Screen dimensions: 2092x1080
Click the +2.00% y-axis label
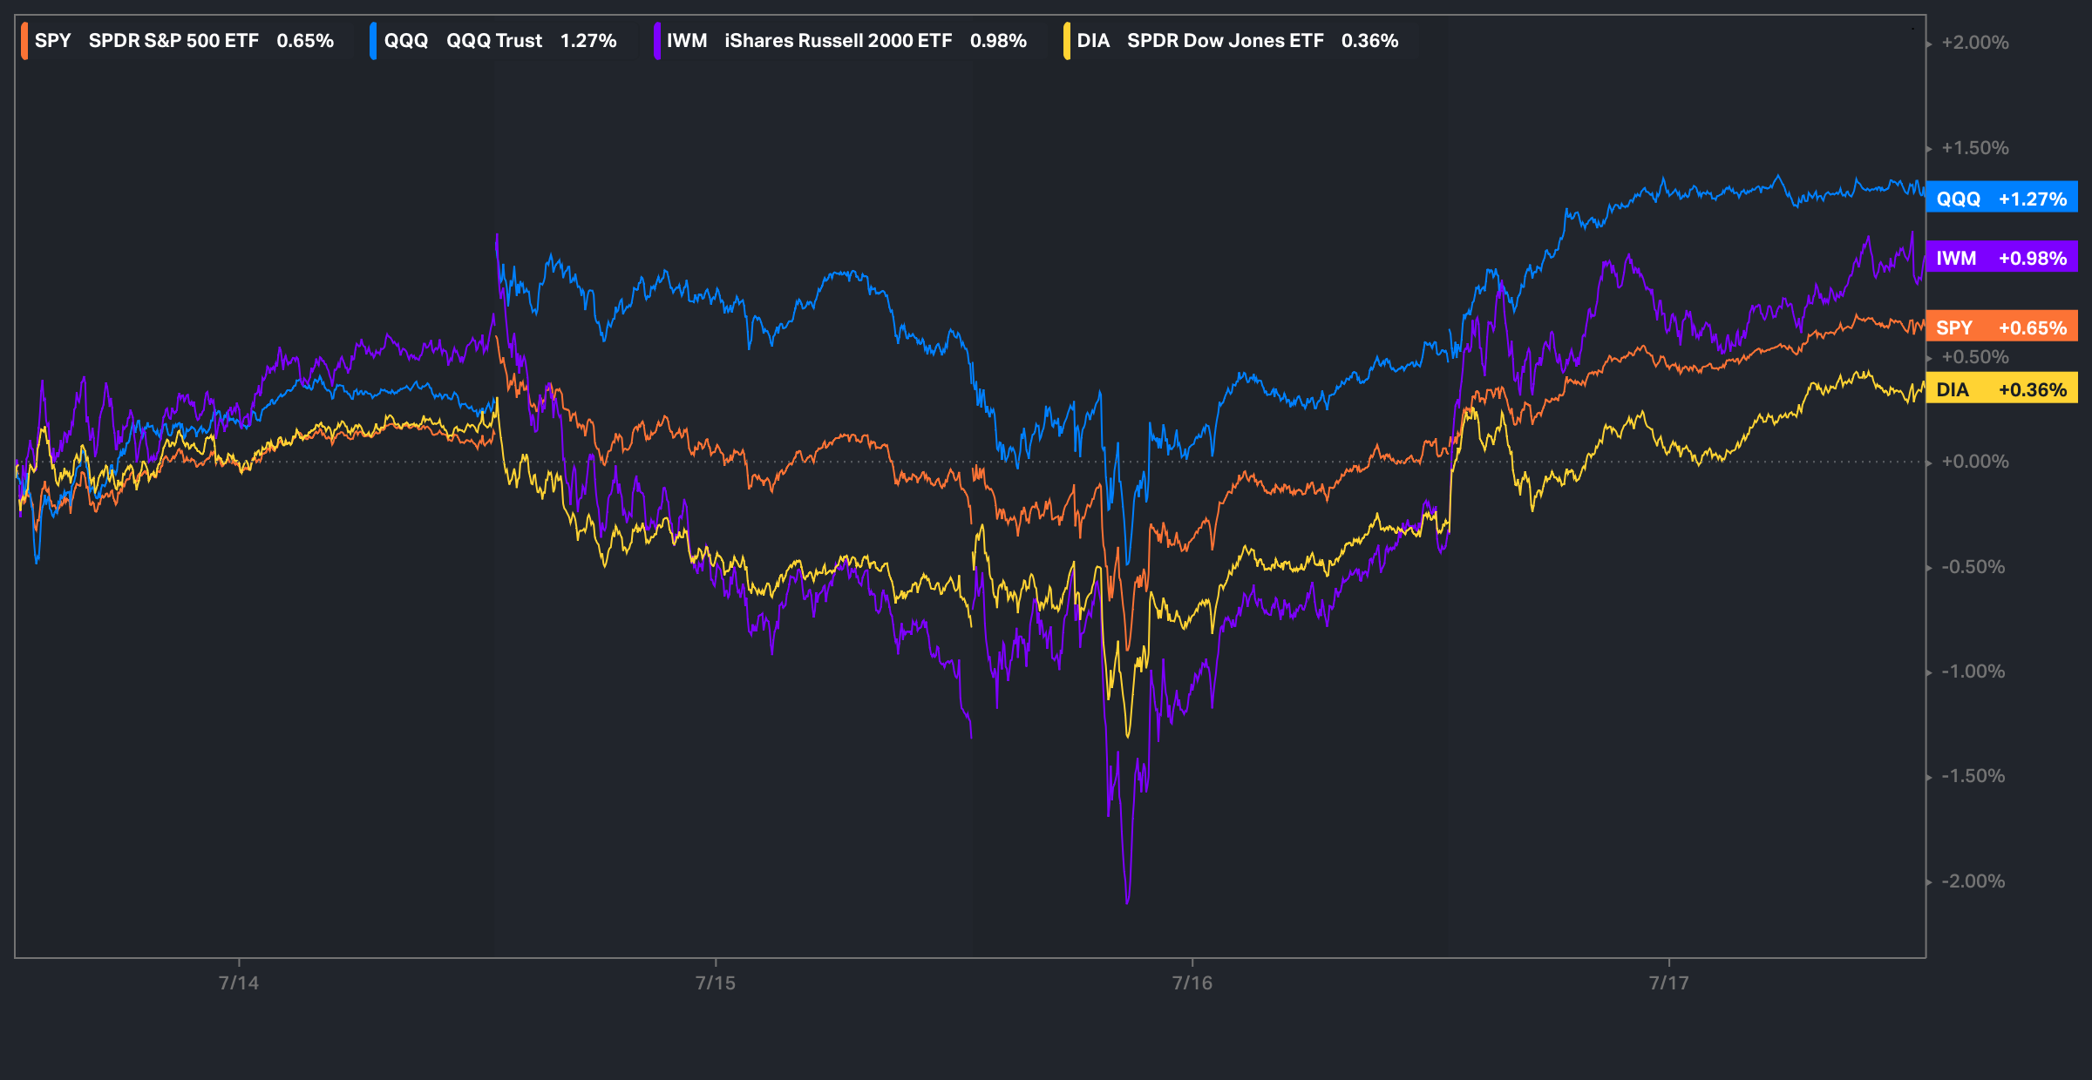click(x=1974, y=43)
